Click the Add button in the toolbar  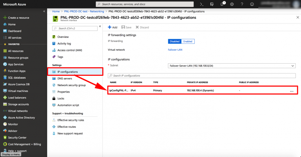coord(112,27)
